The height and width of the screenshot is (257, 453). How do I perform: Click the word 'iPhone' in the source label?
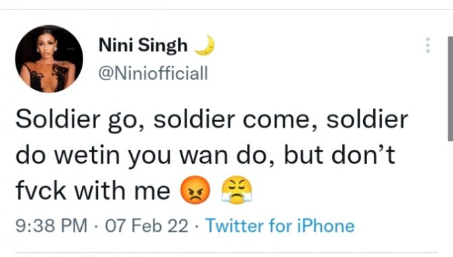[x=326, y=225]
